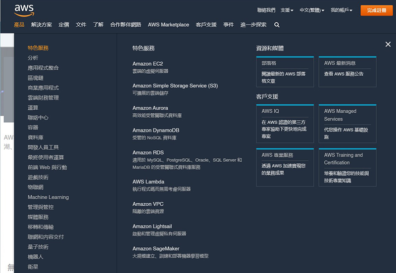Open the AWS 專業服務 card
The image size is (396, 273).
285,167
